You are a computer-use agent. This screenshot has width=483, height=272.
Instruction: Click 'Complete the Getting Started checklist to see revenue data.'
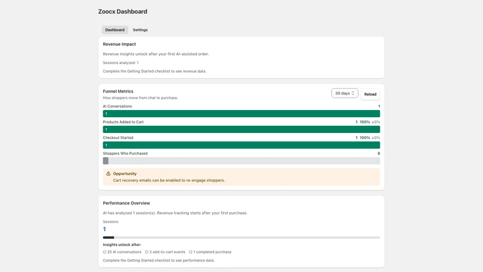[x=155, y=71]
